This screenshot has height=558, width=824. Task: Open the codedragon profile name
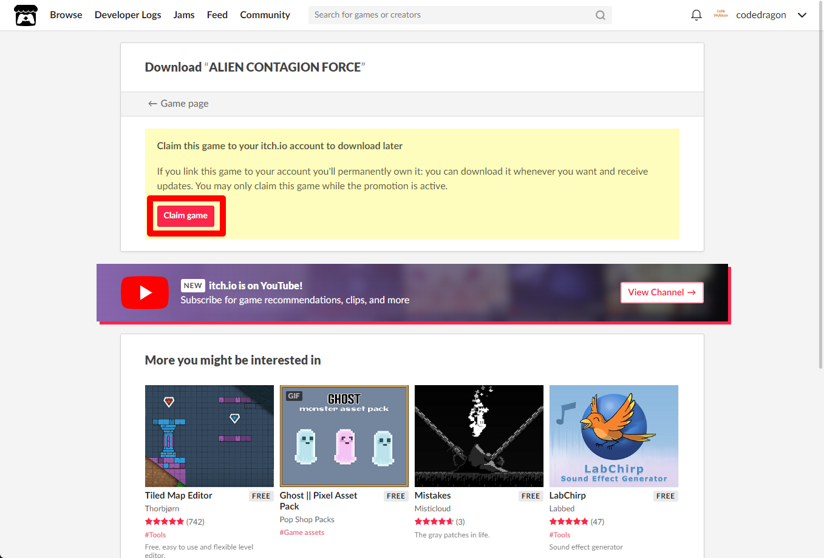coord(761,15)
